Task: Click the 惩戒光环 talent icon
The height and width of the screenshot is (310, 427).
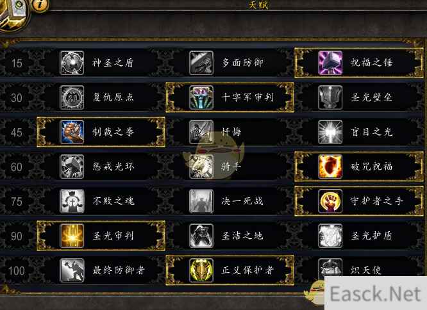Action: point(72,167)
